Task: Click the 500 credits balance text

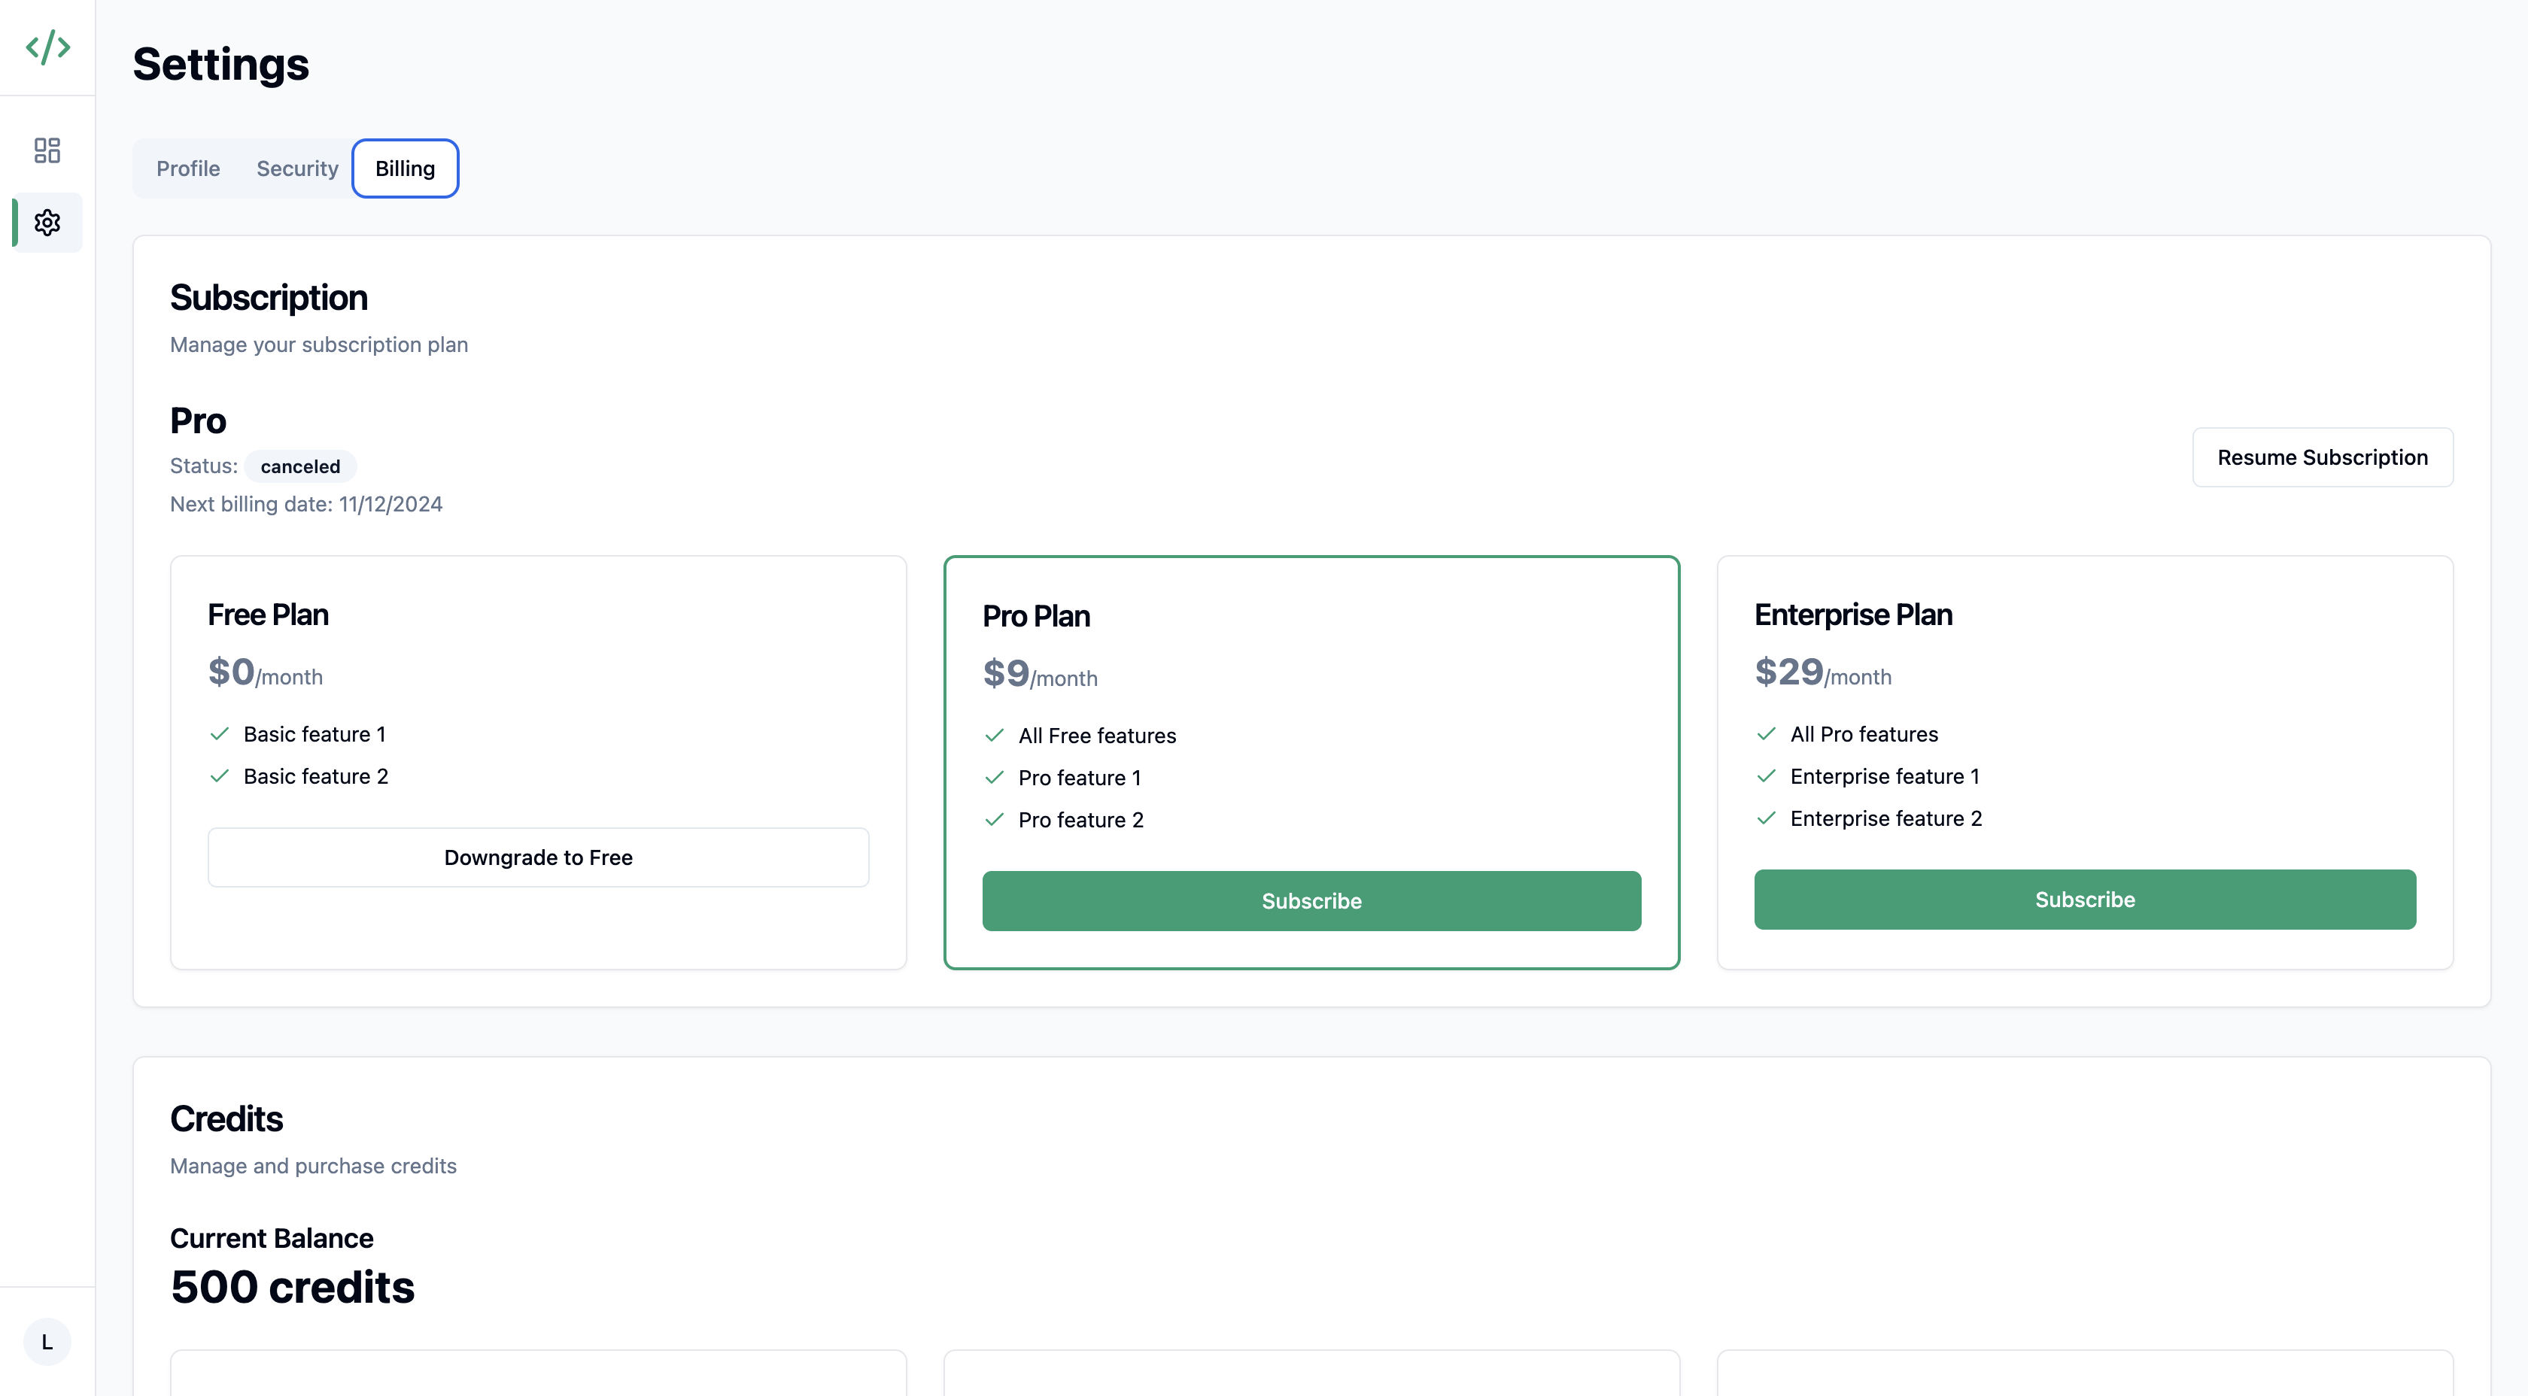Action: click(293, 1287)
